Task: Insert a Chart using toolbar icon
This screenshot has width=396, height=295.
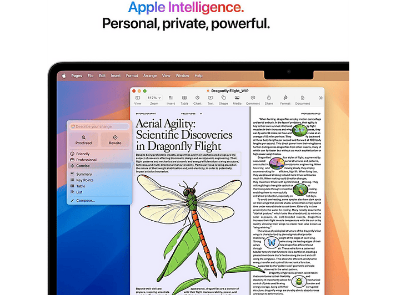Action: tap(198, 98)
